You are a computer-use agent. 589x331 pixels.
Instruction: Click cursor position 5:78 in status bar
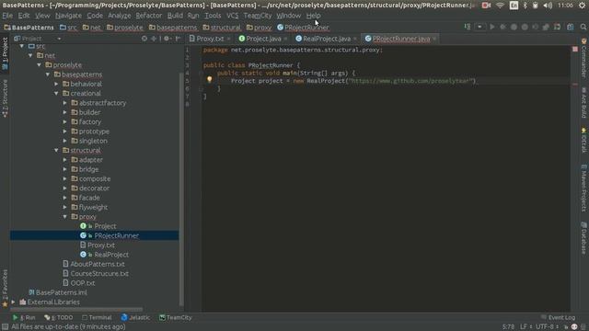[x=508, y=327]
